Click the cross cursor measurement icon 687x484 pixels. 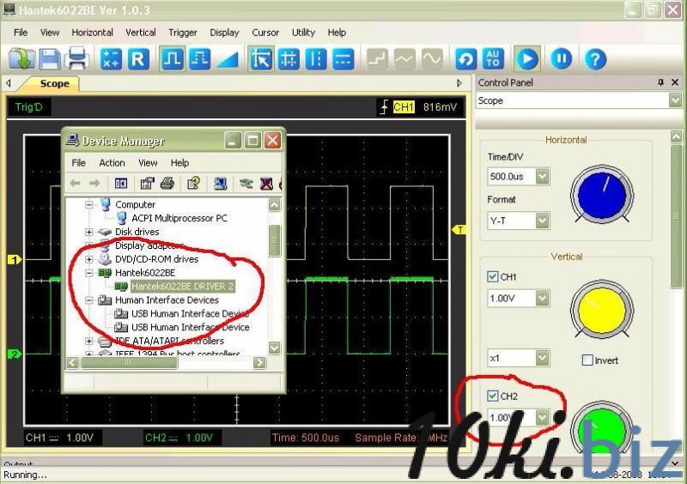pyautogui.click(x=289, y=58)
